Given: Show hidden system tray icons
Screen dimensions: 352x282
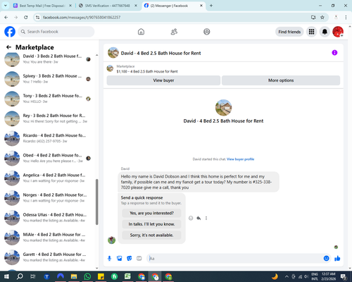Looking at the screenshot, I should tap(287, 276).
